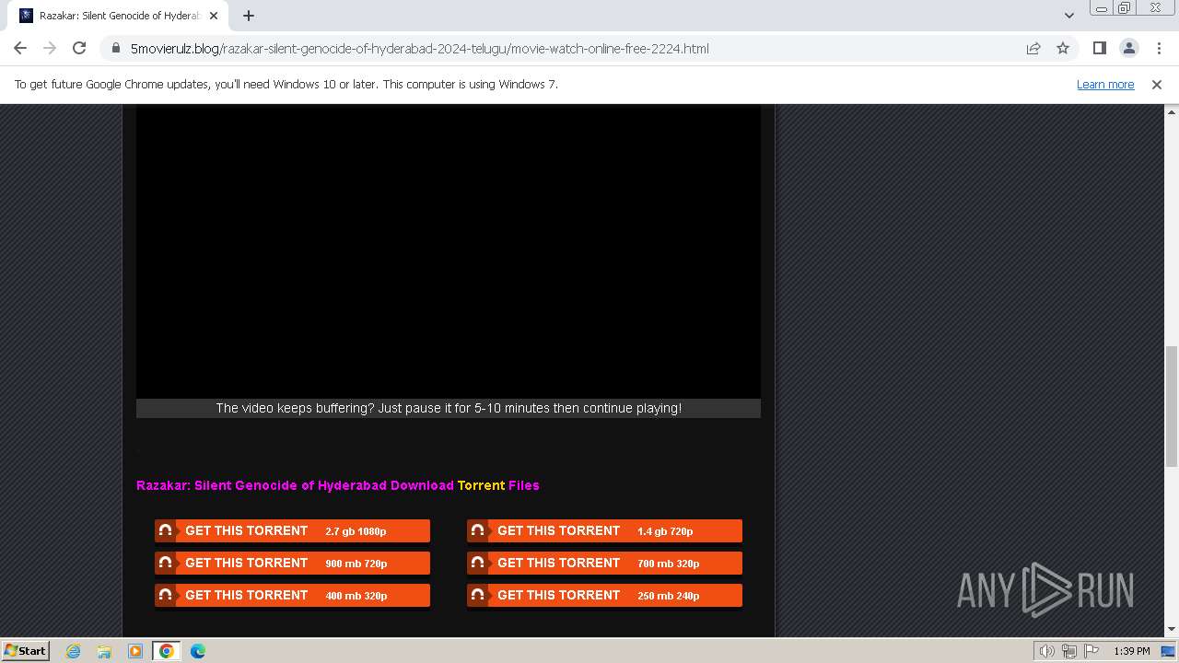Bookmark this tab with the star icon
Screen dimensions: 1179x663
(1063, 48)
